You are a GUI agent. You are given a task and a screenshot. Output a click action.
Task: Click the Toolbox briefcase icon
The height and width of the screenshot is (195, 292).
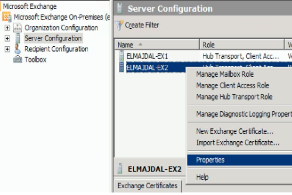pos(18,59)
